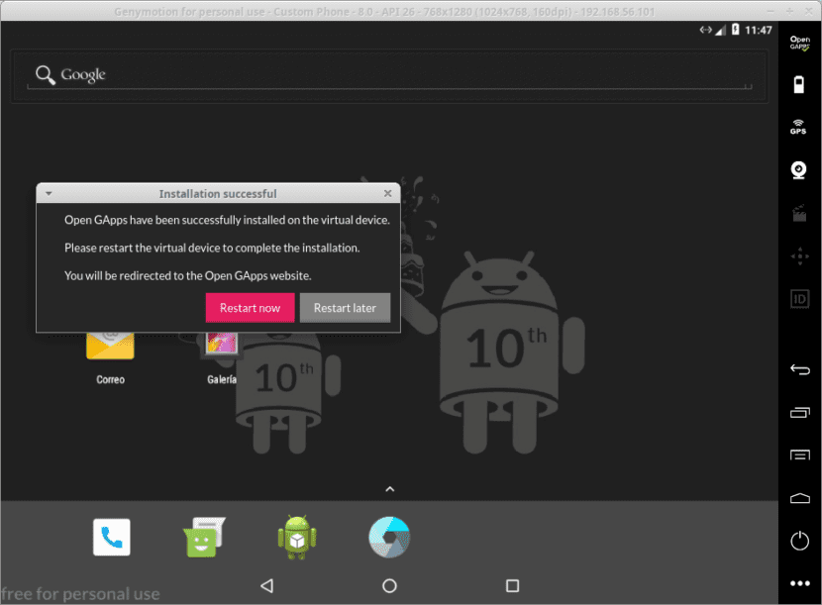
Task: Click the Restart now button
Action: click(x=250, y=308)
